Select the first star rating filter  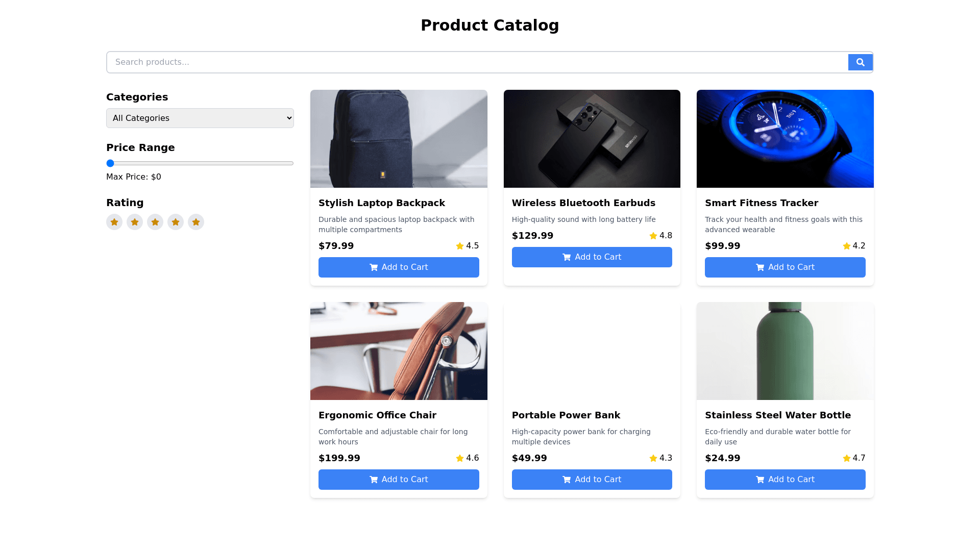[114, 222]
